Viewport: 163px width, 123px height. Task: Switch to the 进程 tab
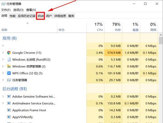[4, 16]
